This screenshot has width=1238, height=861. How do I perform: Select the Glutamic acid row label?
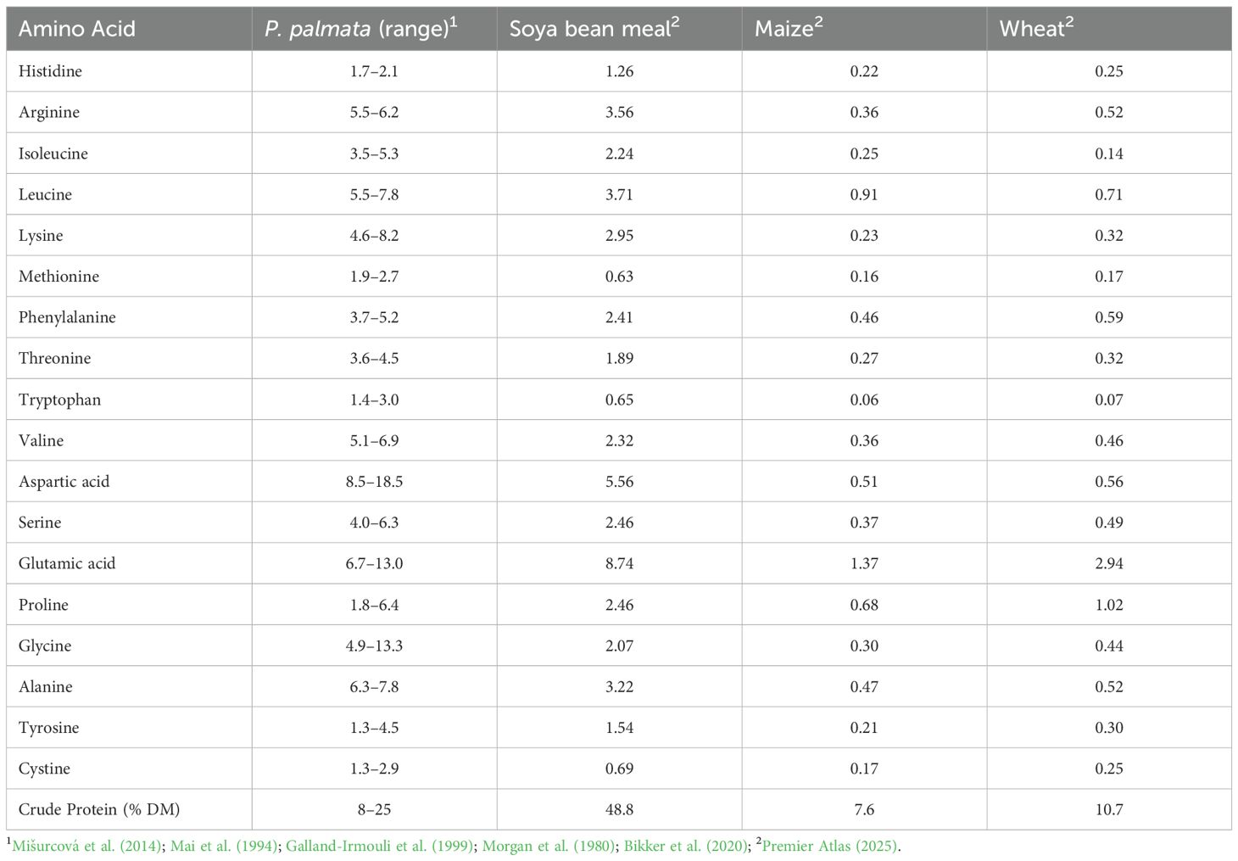tap(67, 563)
